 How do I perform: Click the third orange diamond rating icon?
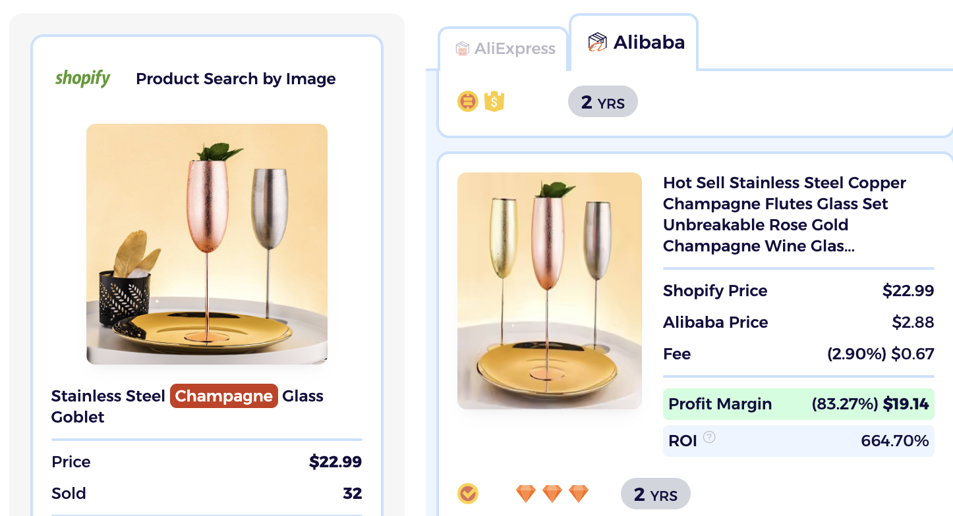(x=579, y=493)
